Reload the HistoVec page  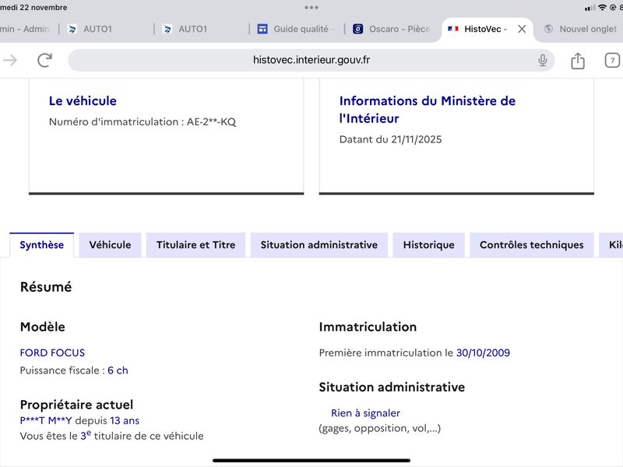(x=44, y=60)
